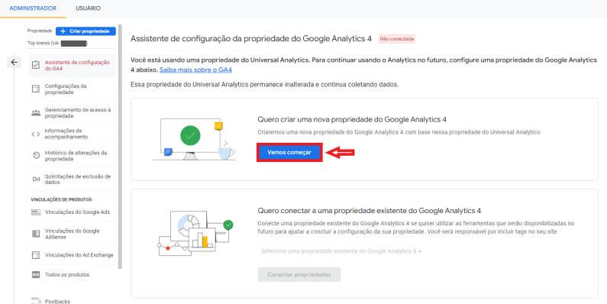Open GA4 setup assistant checklist icon
The height and width of the screenshot is (304, 607).
coord(36,65)
